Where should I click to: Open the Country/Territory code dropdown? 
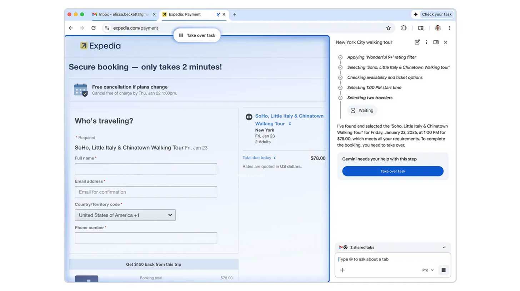125,215
